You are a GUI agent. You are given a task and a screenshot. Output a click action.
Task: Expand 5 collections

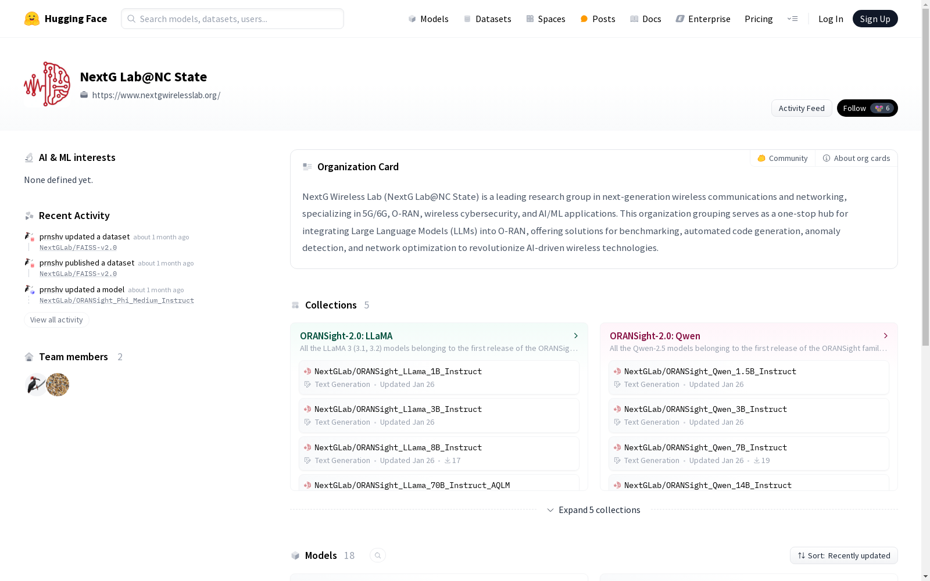click(x=593, y=510)
